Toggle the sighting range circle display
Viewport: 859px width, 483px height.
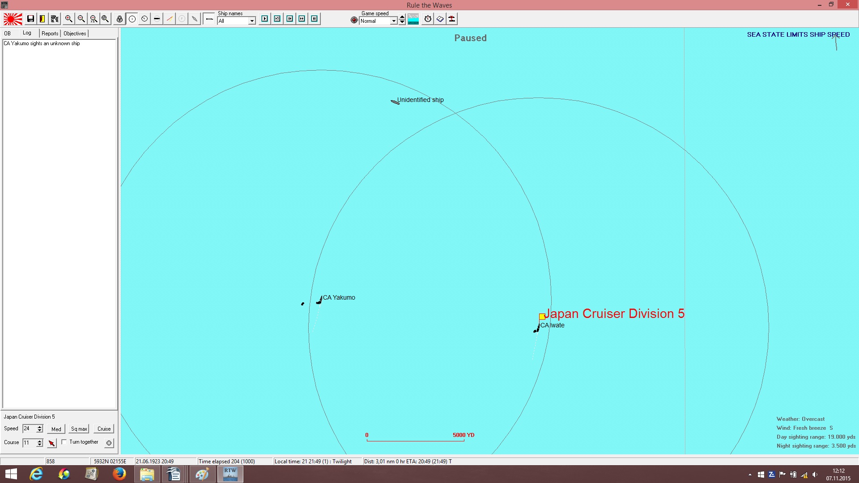click(132, 19)
